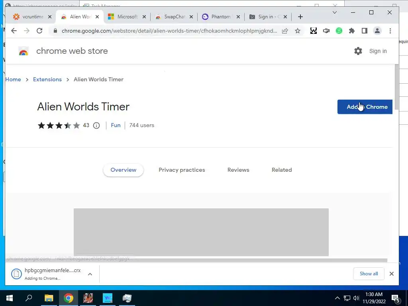Click the chrome web store logo

(24, 51)
